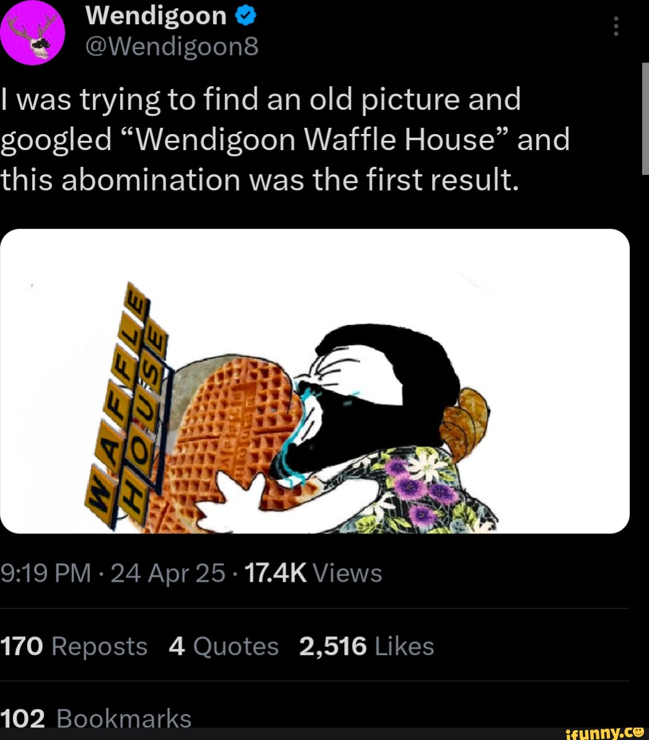Open the @Wendigoon8 handle link
This screenshot has width=649, height=740.
(171, 47)
